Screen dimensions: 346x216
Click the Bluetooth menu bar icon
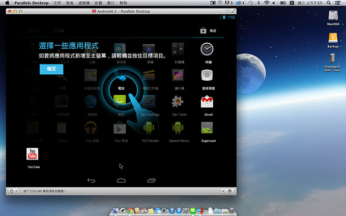pos(258,3)
